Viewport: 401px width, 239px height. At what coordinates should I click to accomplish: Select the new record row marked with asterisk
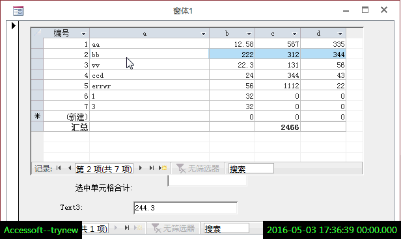click(37, 116)
